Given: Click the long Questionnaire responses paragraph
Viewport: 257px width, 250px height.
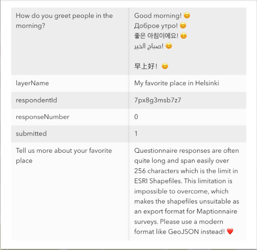Looking at the screenshot, I should (186, 191).
